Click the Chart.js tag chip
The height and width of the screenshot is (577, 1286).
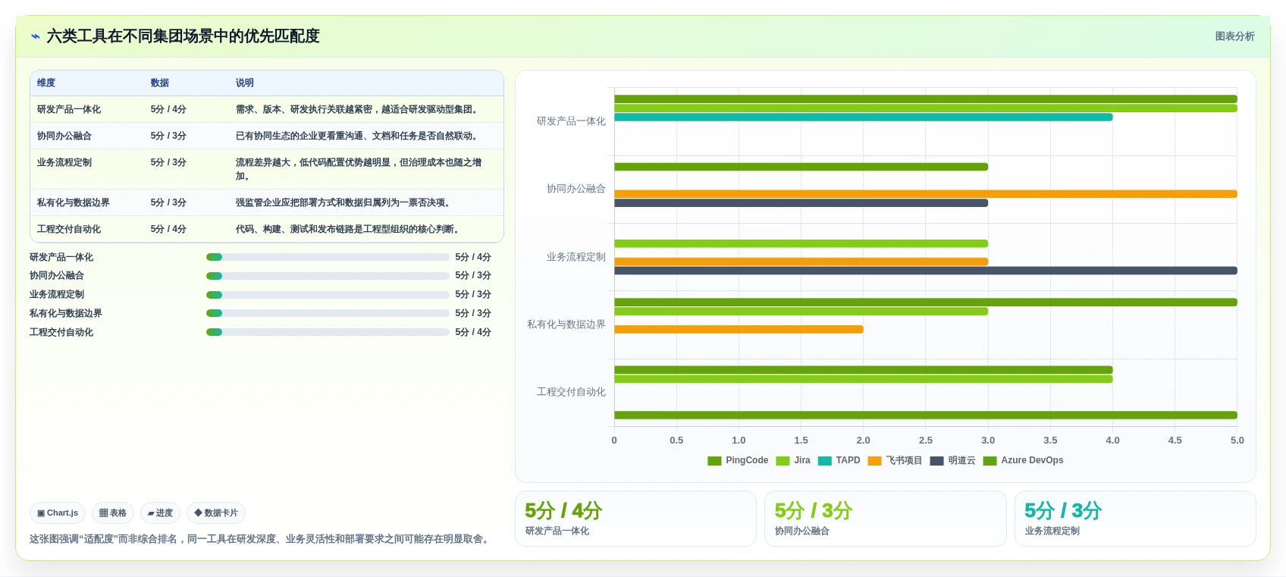pyautogui.click(x=58, y=513)
